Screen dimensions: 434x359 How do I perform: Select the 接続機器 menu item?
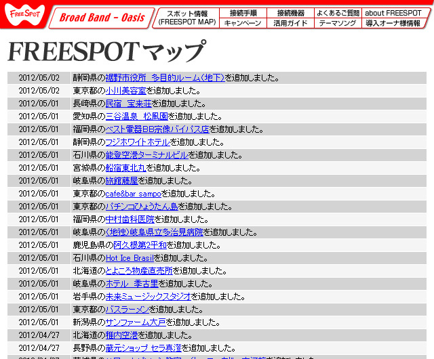coord(290,13)
